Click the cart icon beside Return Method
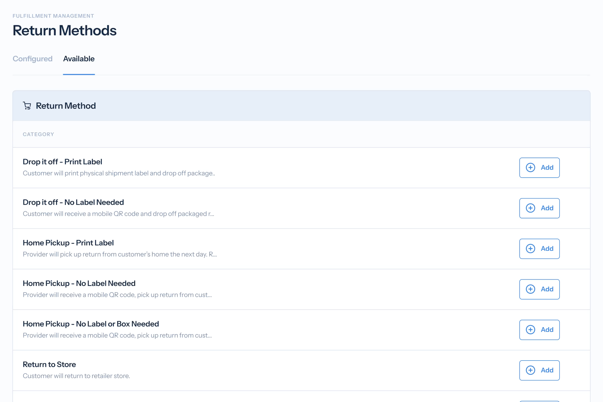 click(27, 106)
